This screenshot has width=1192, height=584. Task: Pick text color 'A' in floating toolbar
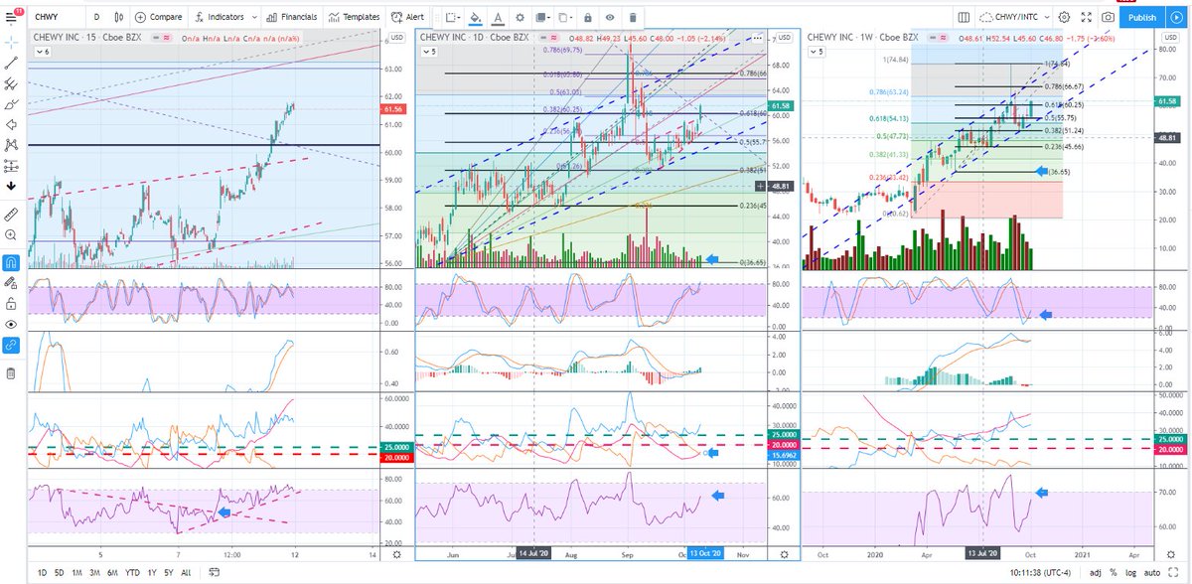coord(498,17)
